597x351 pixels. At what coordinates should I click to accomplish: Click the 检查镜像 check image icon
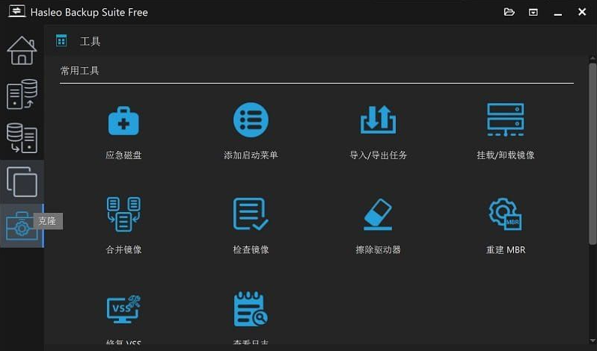251,214
